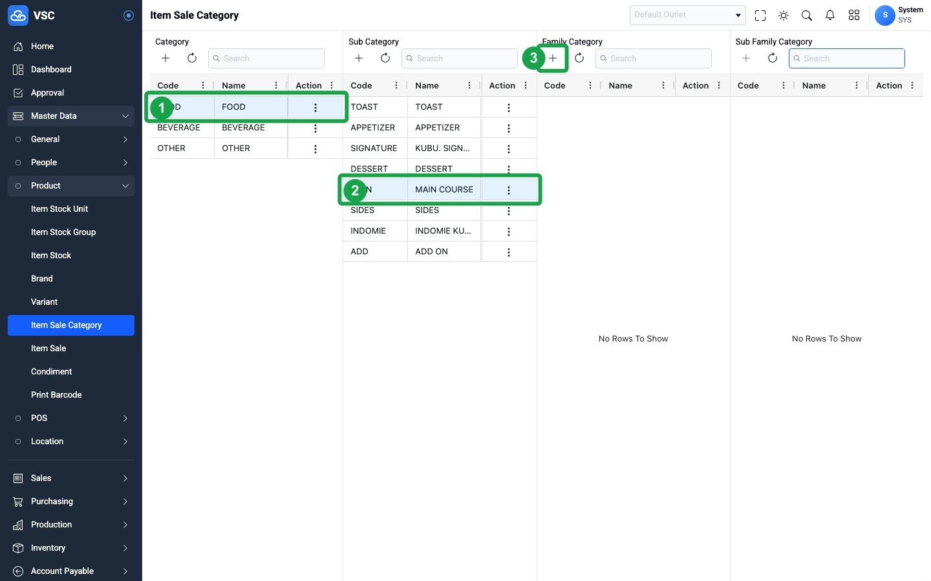Select the DESSERT sub category row
This screenshot has height=581, width=931.
(440, 169)
